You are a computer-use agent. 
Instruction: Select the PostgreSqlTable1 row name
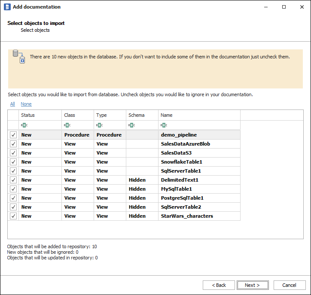182,198
